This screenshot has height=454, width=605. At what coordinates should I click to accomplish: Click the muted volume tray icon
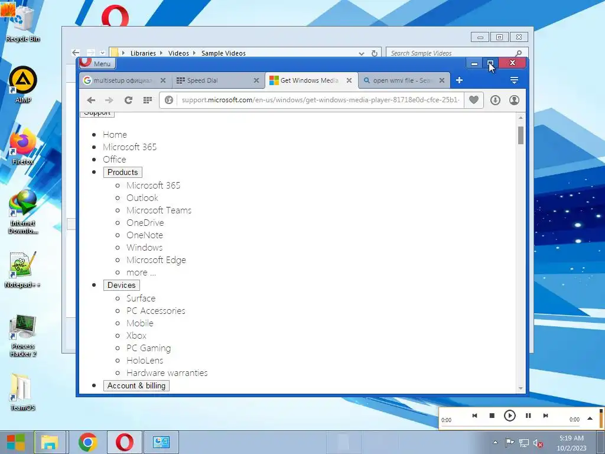click(538, 443)
